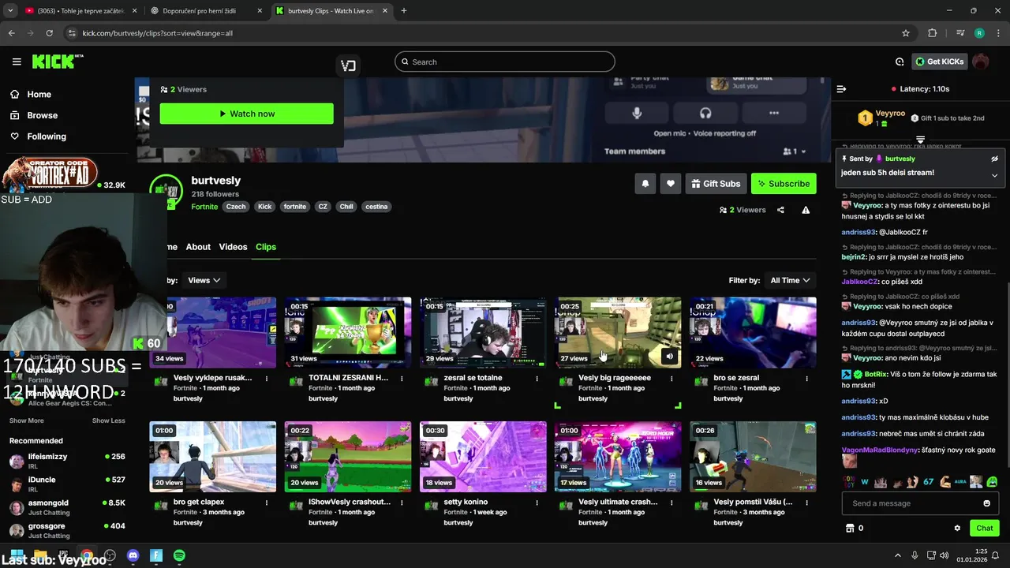Screen dimensions: 1010x568
Task: Click Show Less in sidebar
Action: (109, 420)
